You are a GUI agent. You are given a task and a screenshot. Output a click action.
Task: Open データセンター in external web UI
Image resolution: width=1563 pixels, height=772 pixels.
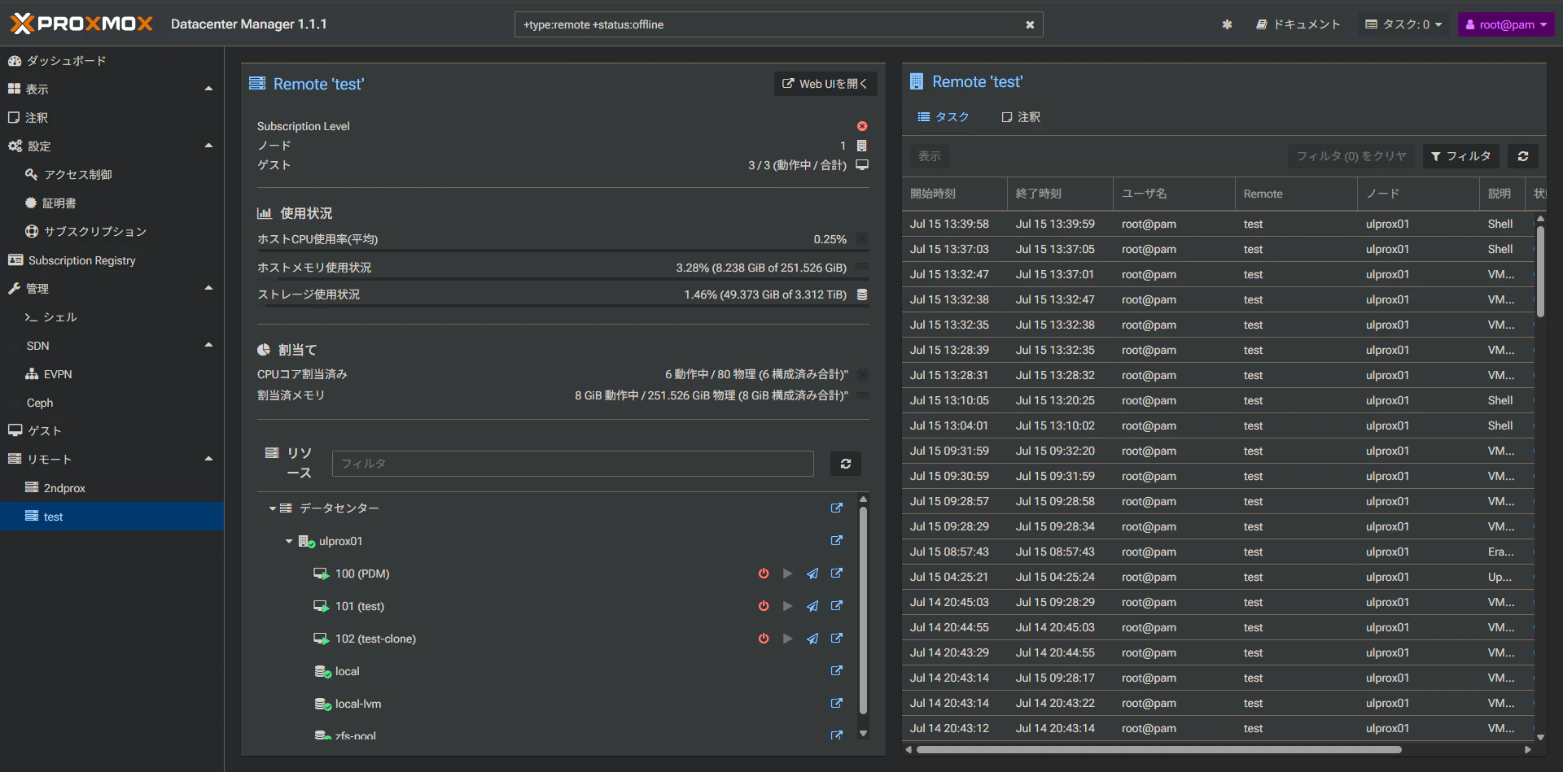(836, 508)
